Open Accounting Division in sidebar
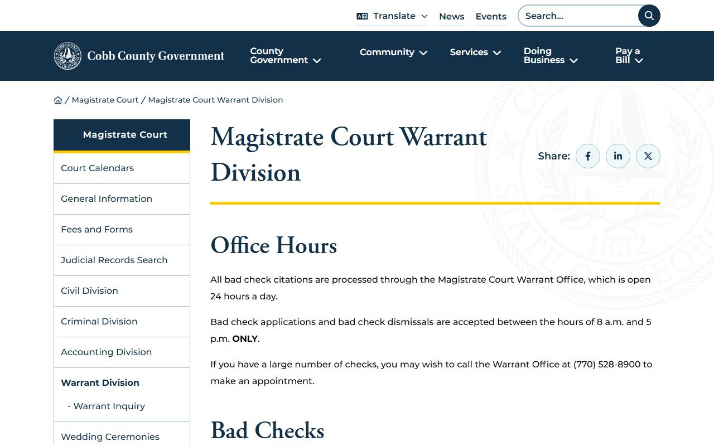 click(x=122, y=352)
